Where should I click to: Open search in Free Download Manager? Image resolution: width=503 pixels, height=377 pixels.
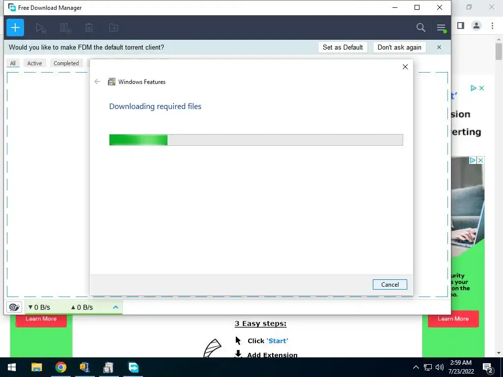(x=420, y=27)
